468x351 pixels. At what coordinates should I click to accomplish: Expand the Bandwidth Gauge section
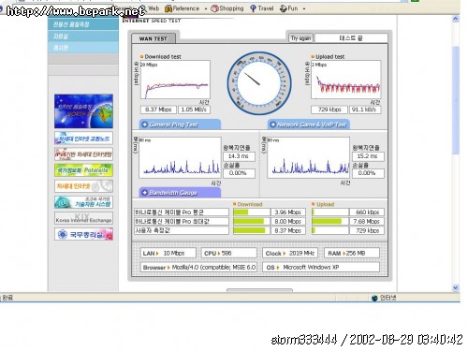(180, 193)
